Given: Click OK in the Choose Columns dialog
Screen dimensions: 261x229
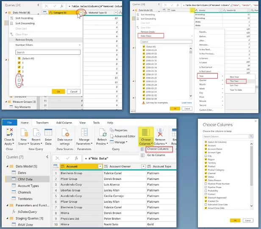Looking at the screenshot, I should pyautogui.click(x=235, y=221).
